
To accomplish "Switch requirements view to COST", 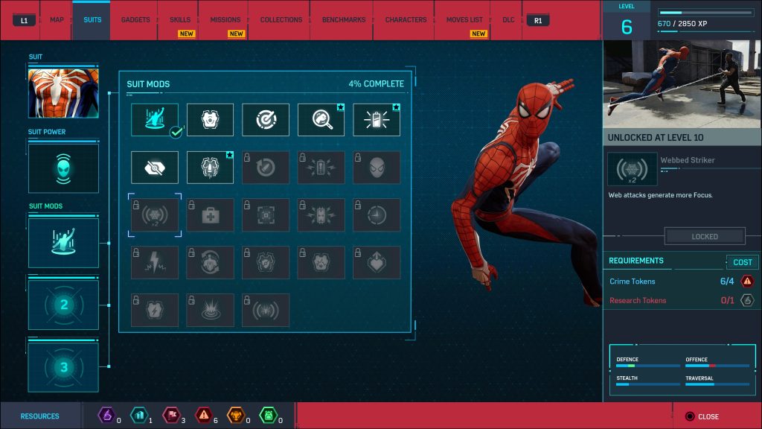I will (x=742, y=261).
